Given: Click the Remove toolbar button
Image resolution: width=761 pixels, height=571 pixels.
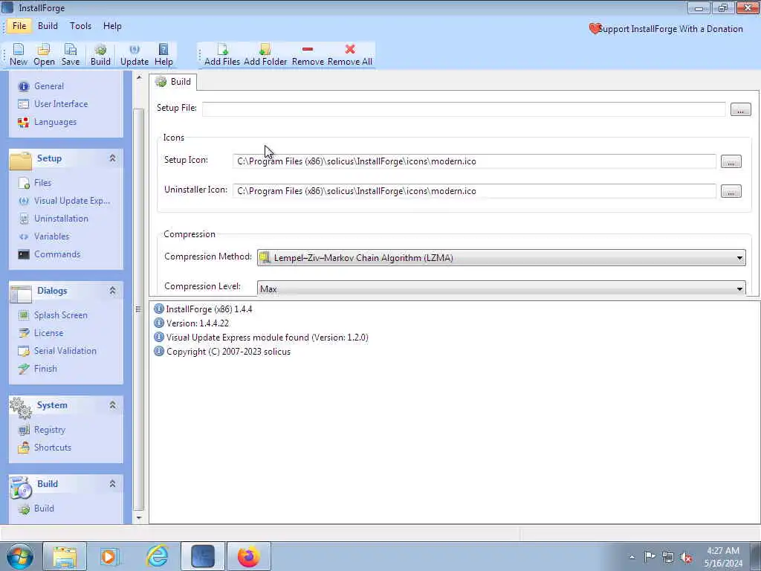Looking at the screenshot, I should click(x=308, y=54).
